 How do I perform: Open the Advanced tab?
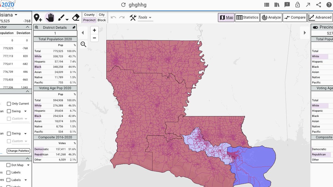tap(320, 17)
